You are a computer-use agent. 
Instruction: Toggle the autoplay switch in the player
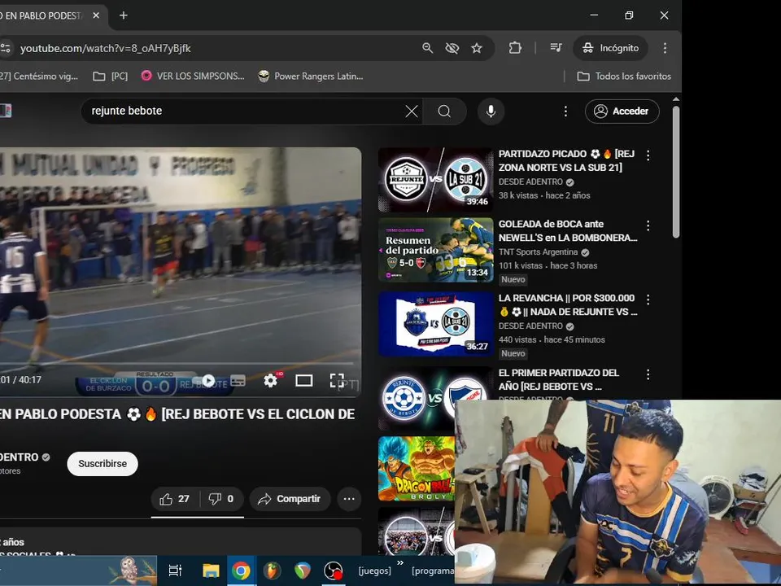[208, 381]
